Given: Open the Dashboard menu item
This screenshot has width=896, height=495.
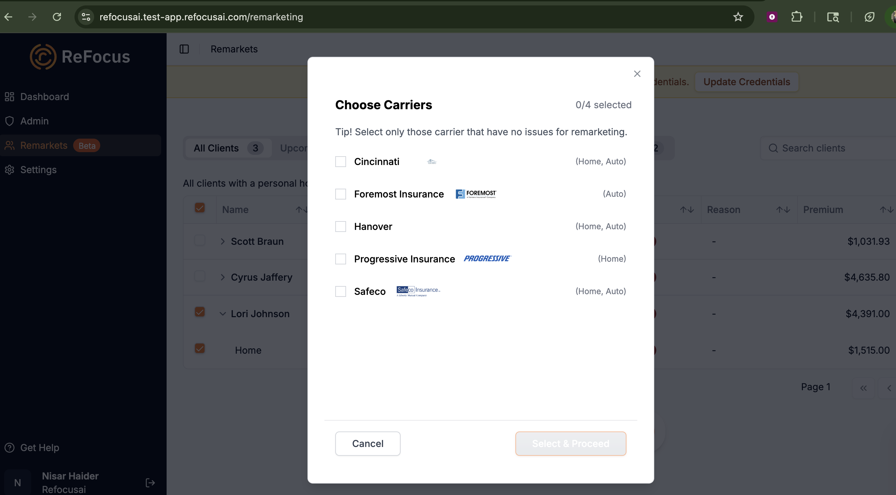Looking at the screenshot, I should pyautogui.click(x=44, y=97).
